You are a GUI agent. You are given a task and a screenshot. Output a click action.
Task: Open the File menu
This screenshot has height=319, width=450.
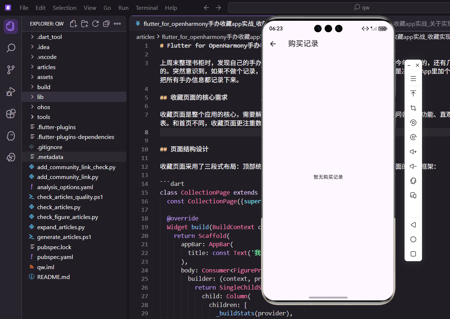pyautogui.click(x=24, y=8)
